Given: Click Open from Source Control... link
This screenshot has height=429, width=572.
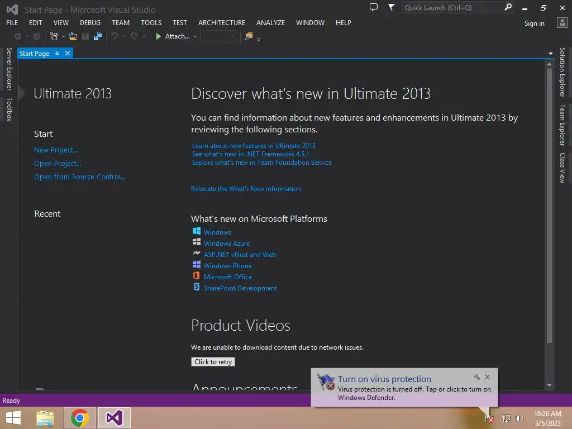Looking at the screenshot, I should [x=79, y=177].
